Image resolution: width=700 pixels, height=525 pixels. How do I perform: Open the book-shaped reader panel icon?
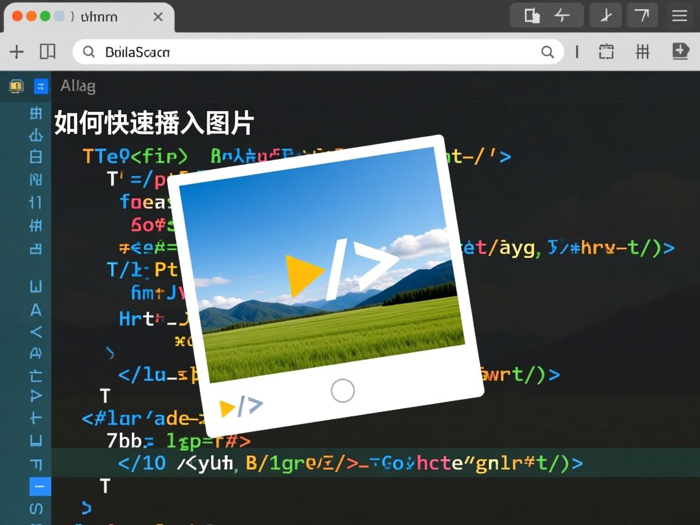tap(47, 52)
